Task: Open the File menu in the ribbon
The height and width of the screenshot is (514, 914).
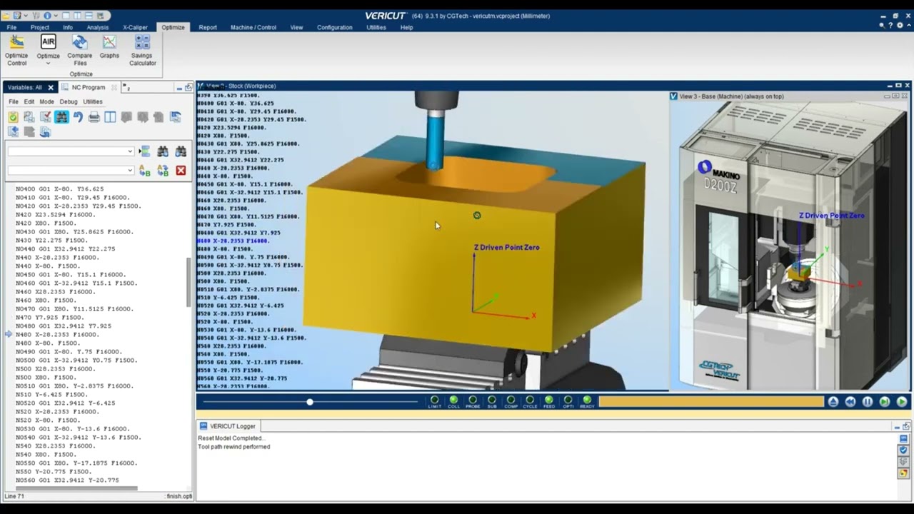Action: [x=11, y=27]
